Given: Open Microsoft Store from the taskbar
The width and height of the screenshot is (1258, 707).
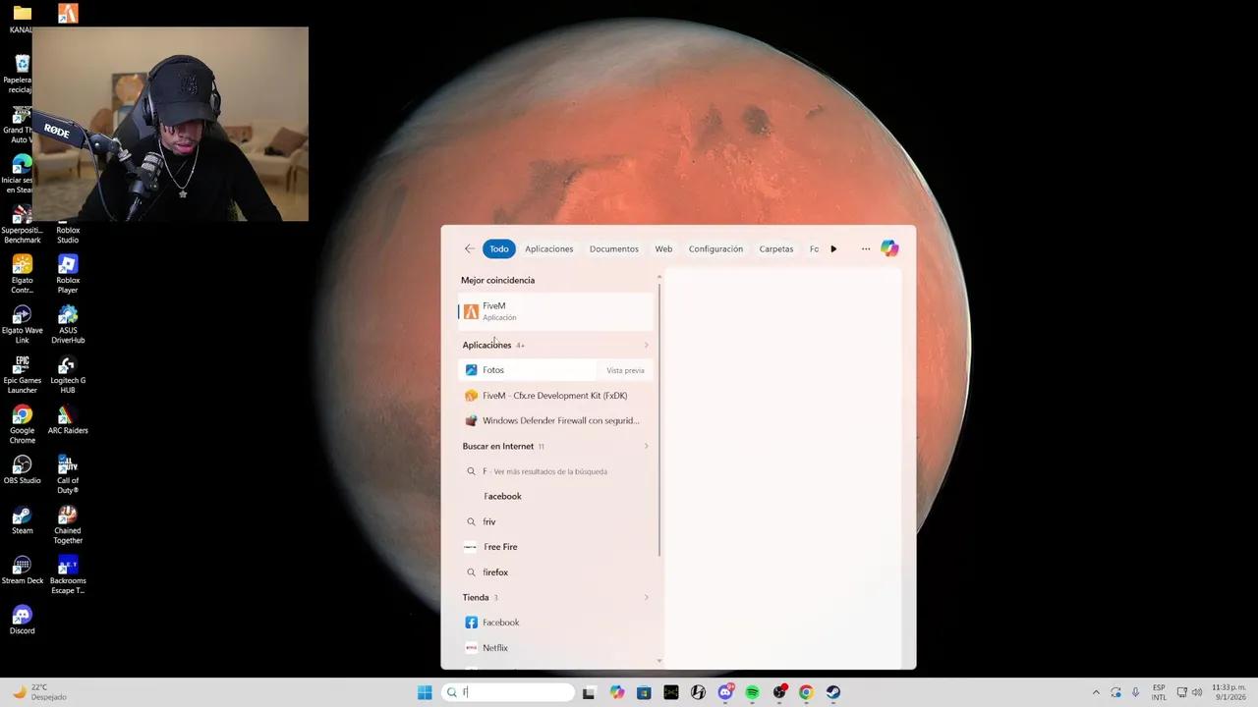Looking at the screenshot, I should (x=644, y=692).
